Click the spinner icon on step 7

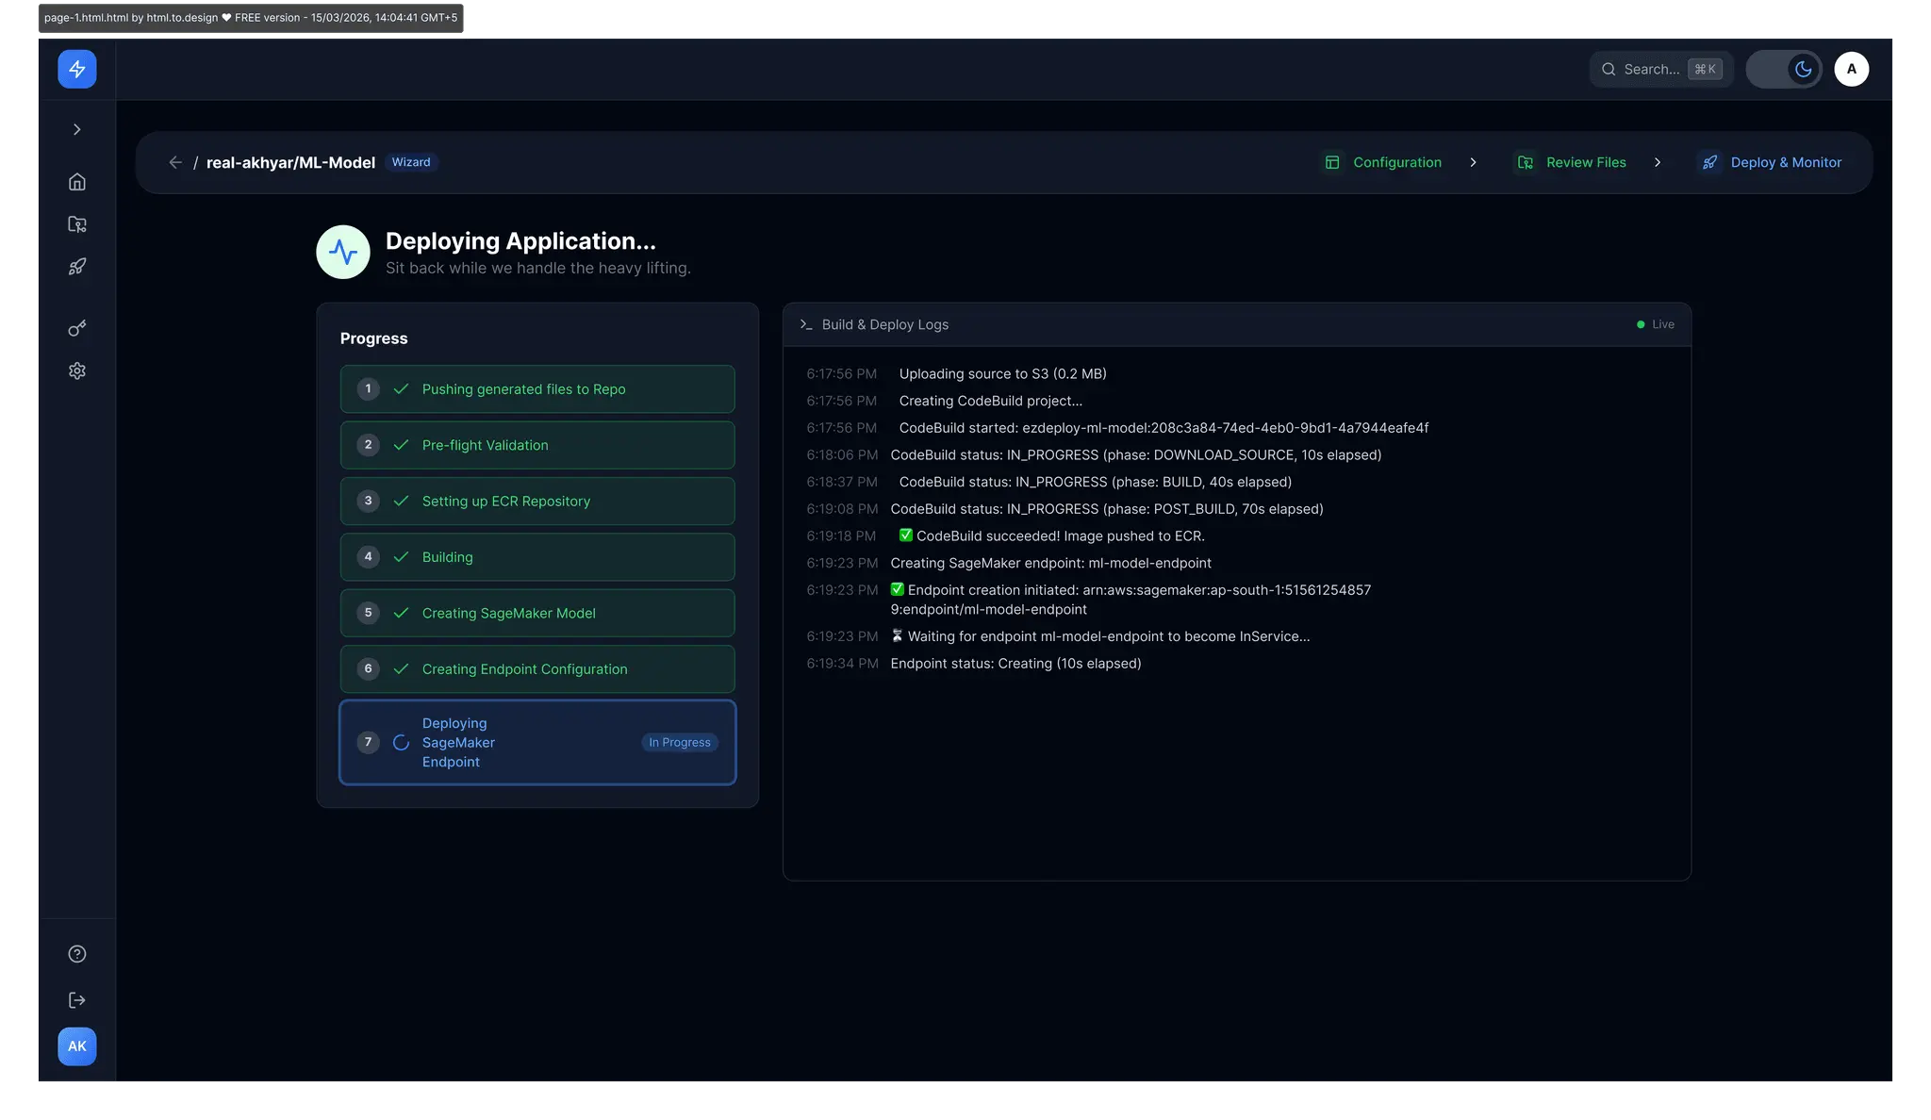(x=401, y=743)
